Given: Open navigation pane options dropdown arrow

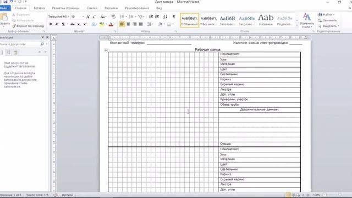Looking at the screenshot, I should click(43, 37).
